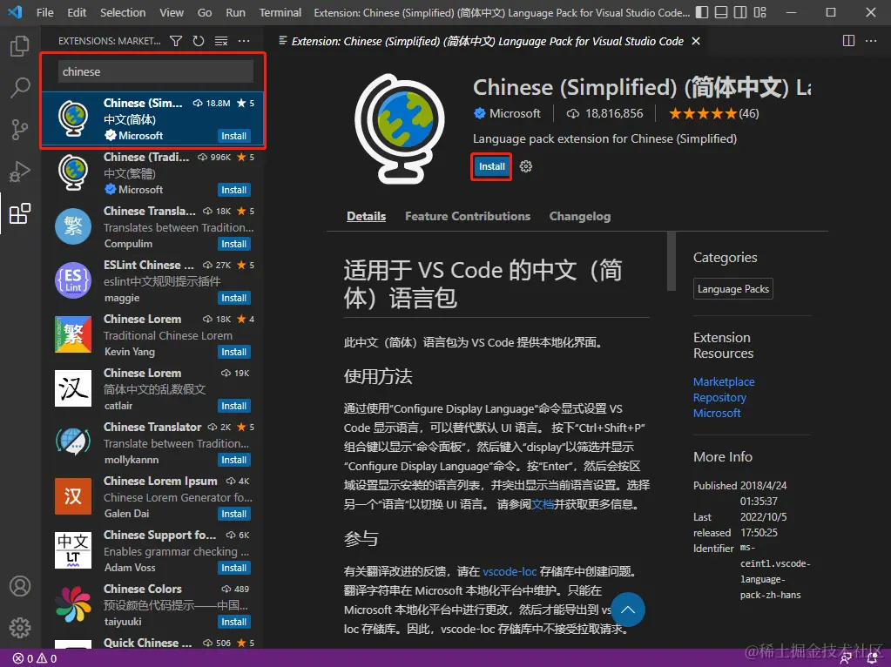Click the VS Code logo in title bar

coord(16,12)
